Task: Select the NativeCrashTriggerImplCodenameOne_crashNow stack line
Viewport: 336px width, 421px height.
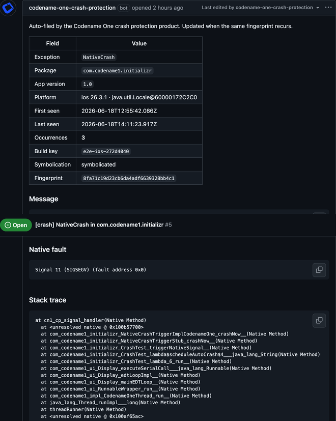Action: 164,334
